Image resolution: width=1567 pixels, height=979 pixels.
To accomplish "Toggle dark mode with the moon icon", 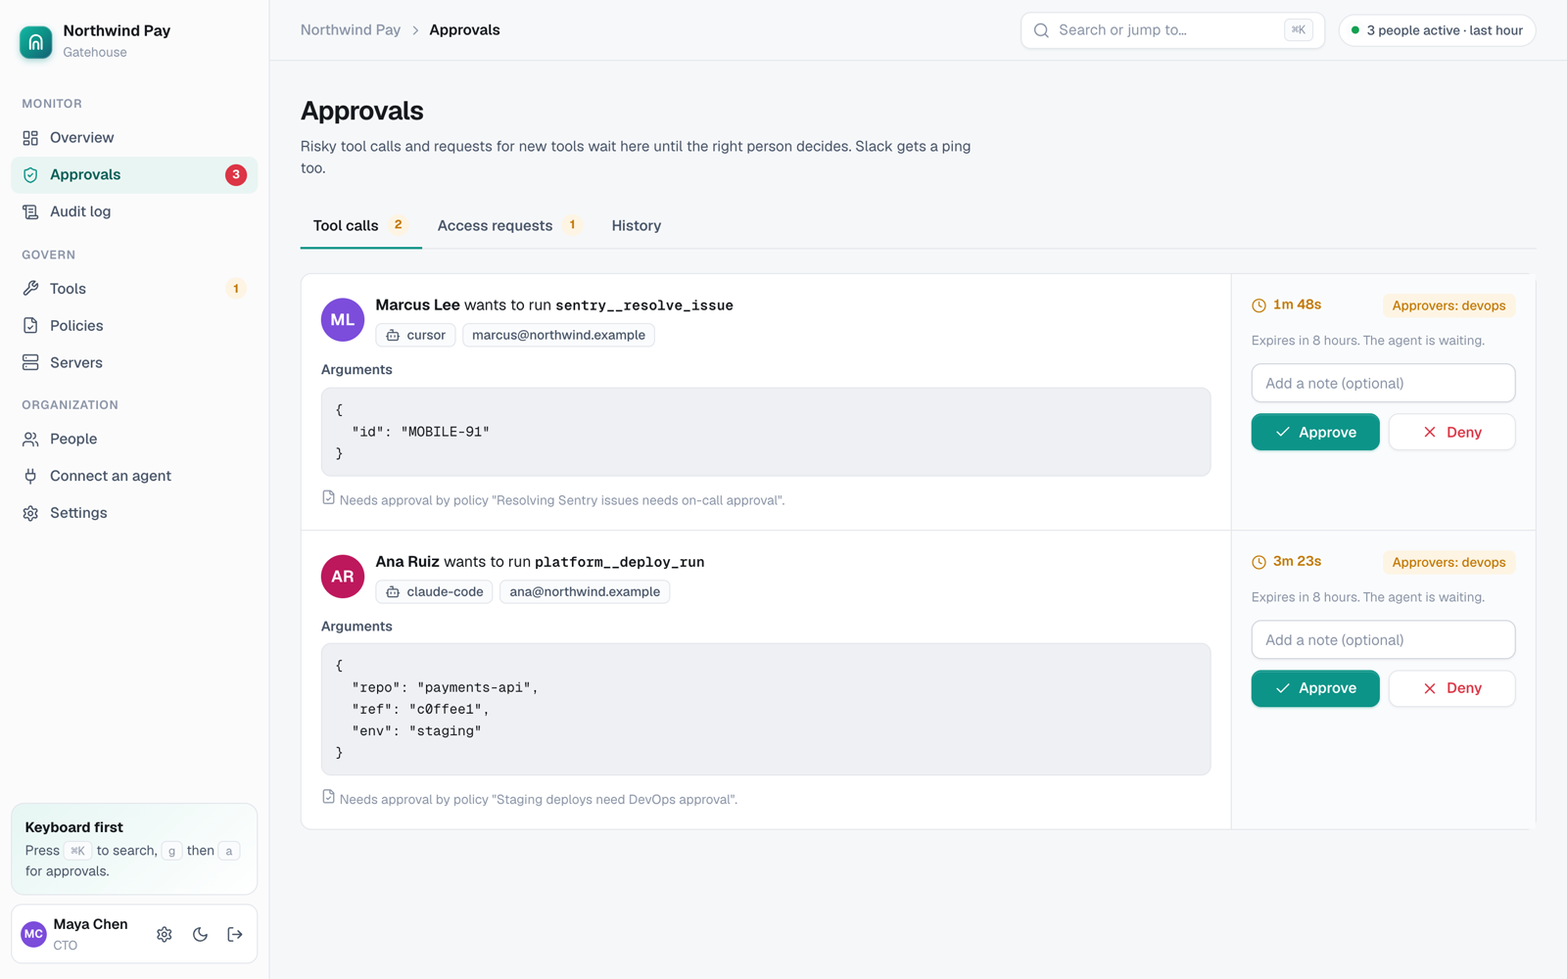I will pyautogui.click(x=200, y=935).
